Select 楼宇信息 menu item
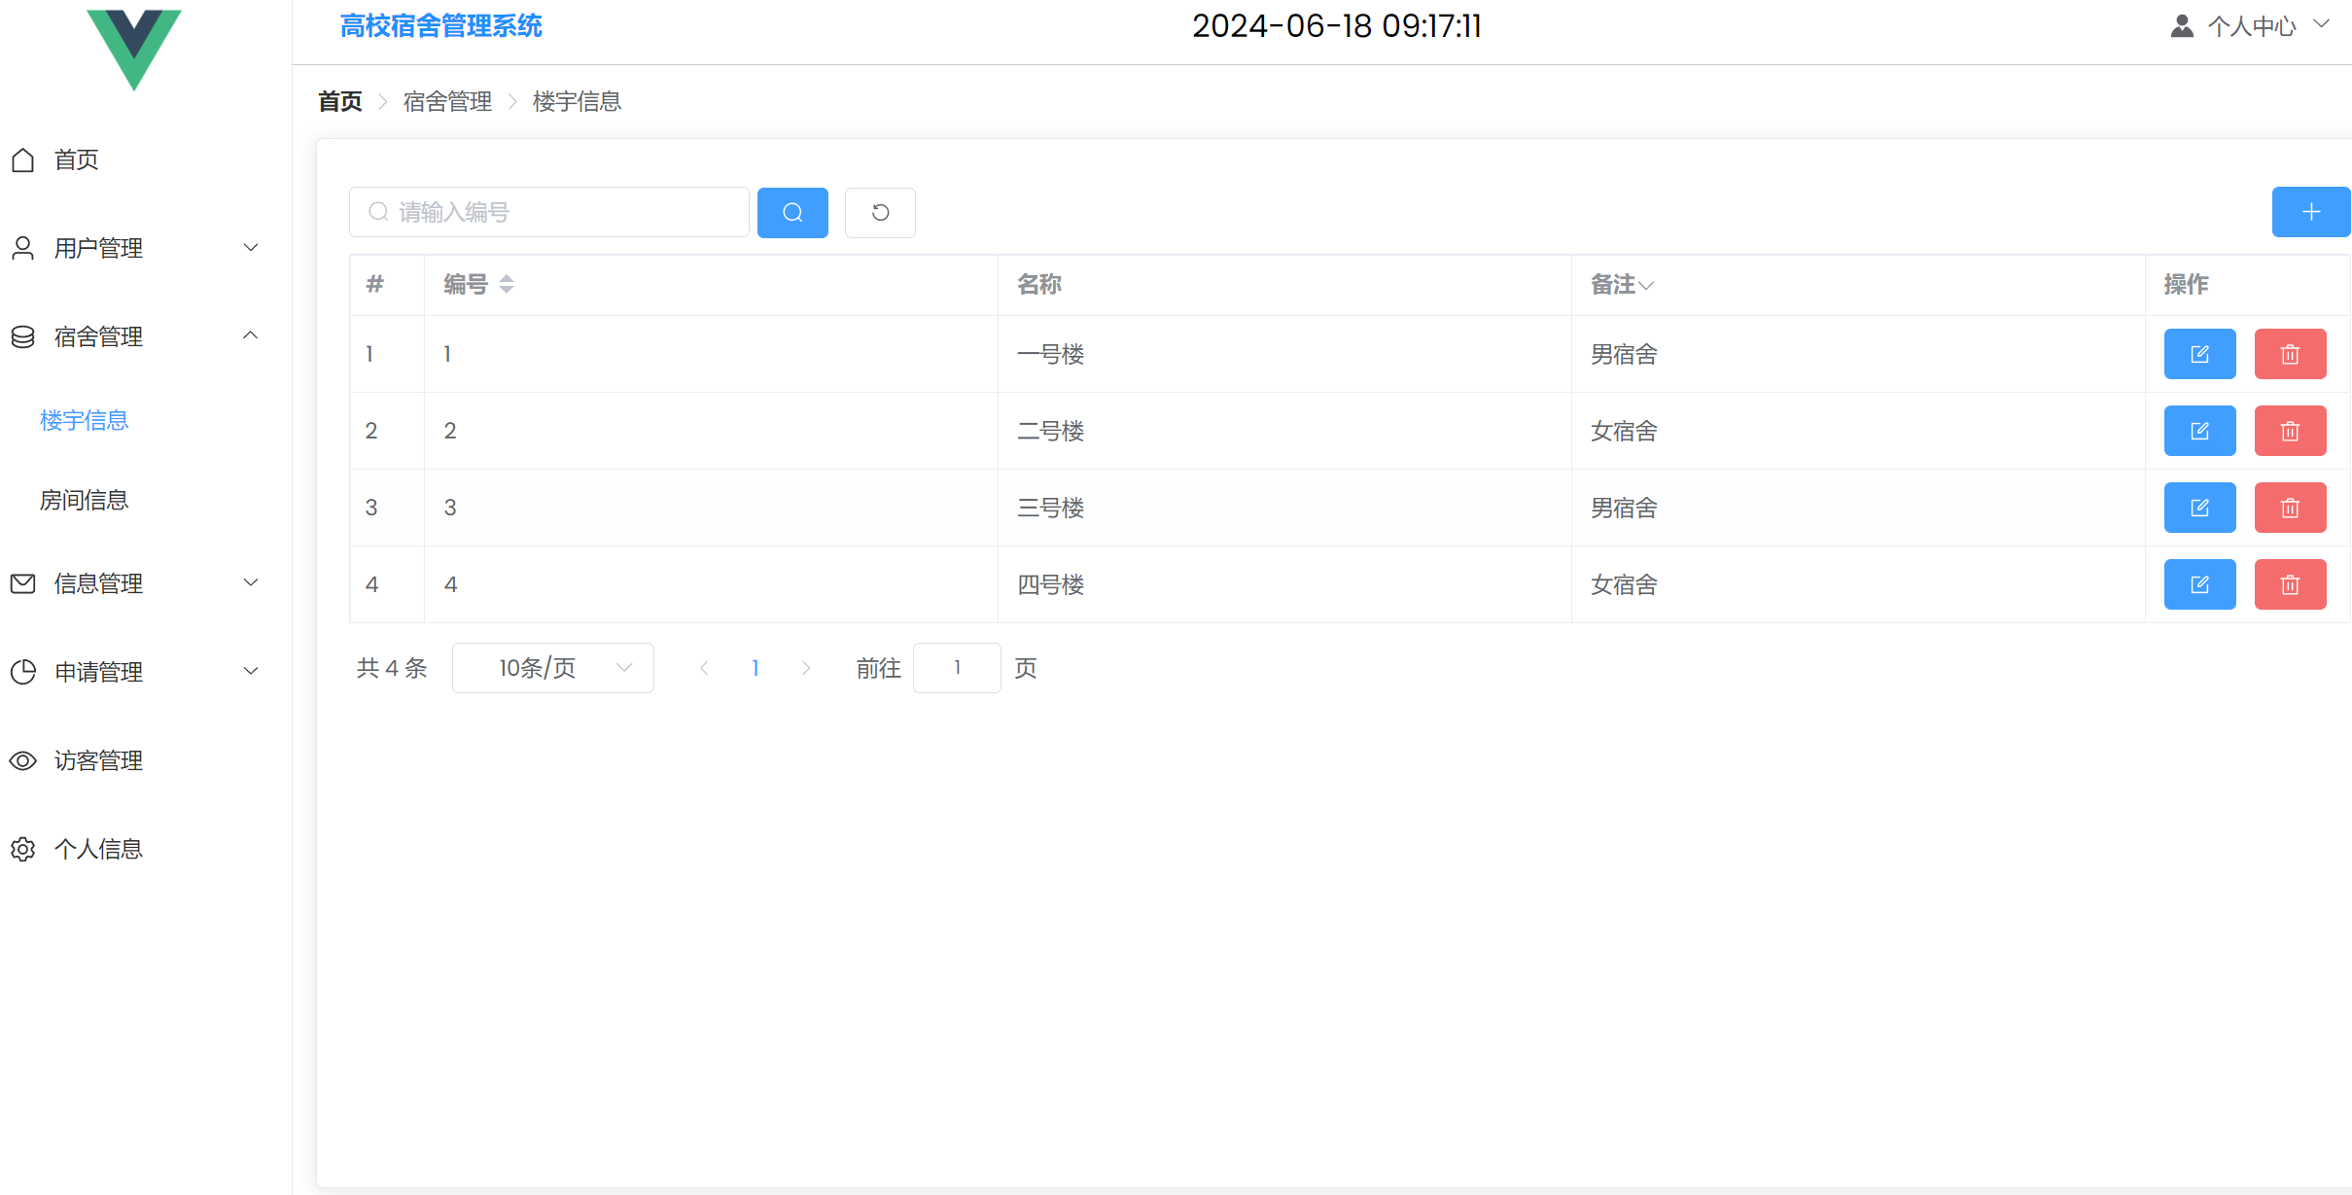Screen dimensions: 2352x1195 pos(84,420)
